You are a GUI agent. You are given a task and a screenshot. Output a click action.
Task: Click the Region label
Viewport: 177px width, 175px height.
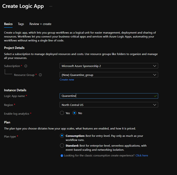click(9, 105)
